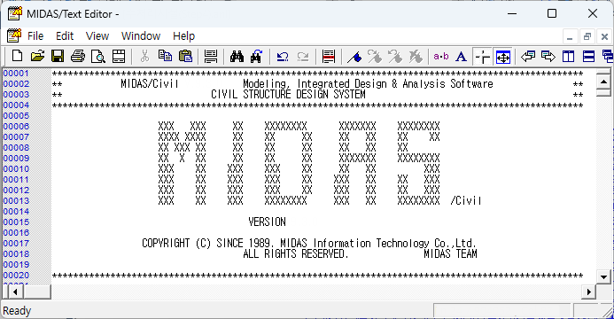This screenshot has width=614, height=319.
Task: Copy selection using the Copy icon
Action: click(166, 57)
